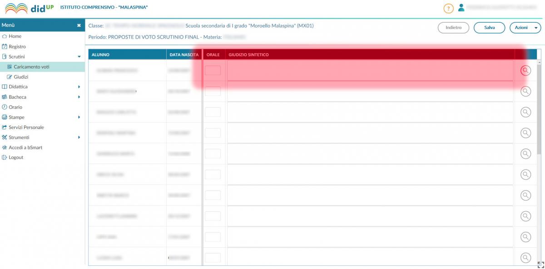This screenshot has width=545, height=269.
Task: Click the ALUNNO column header
Action: (x=127, y=55)
